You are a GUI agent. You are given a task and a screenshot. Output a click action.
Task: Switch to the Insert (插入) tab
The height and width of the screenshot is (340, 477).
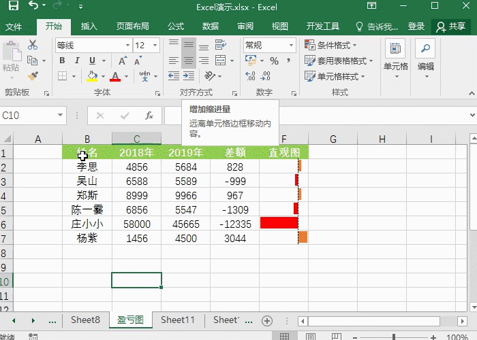(89, 27)
